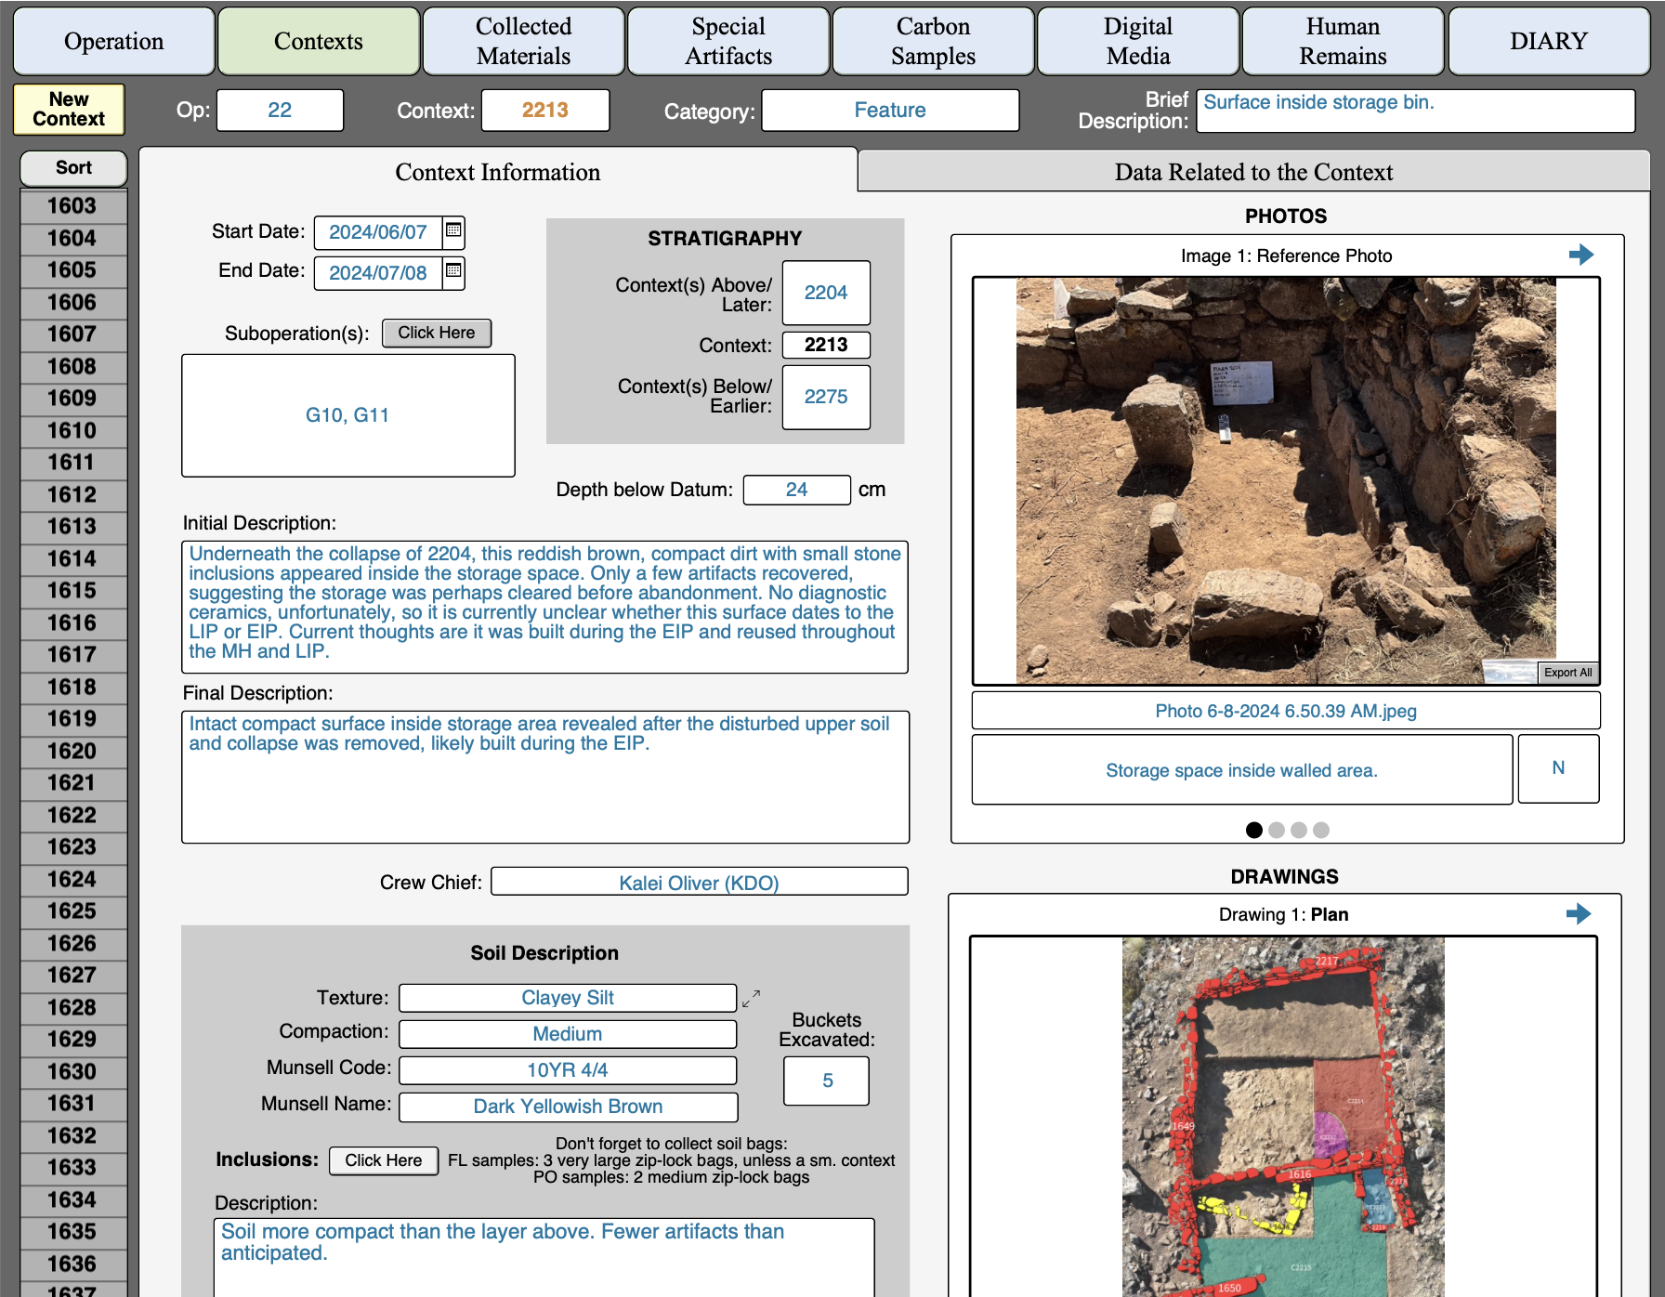Click the expand arrows icon beside Texture
The height and width of the screenshot is (1297, 1665).
point(752,999)
